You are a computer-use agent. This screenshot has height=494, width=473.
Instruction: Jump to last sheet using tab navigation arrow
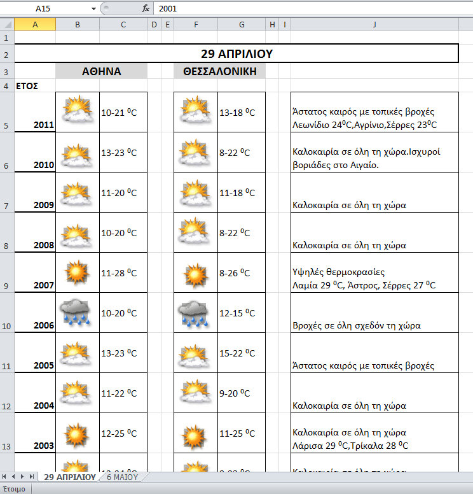pos(31,476)
